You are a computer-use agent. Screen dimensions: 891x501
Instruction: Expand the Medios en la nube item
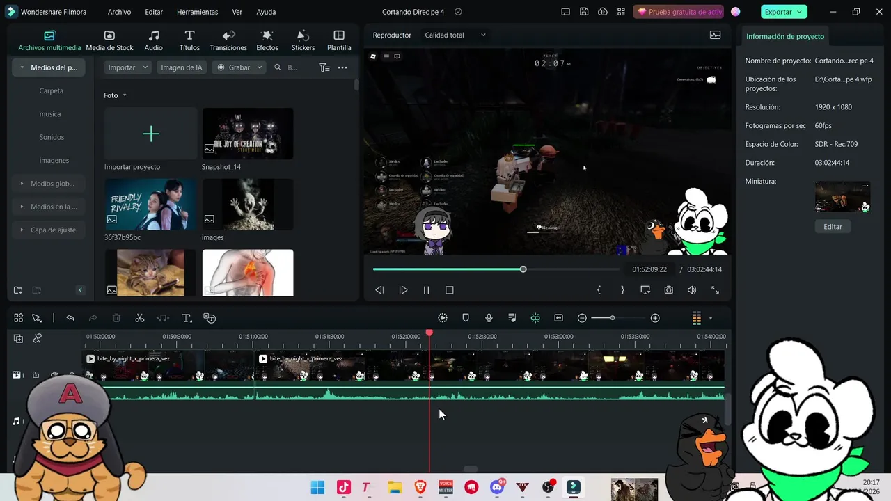tap(22, 207)
